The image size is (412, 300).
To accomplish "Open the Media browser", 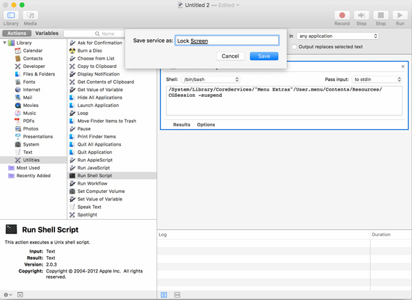I will pos(30,15).
